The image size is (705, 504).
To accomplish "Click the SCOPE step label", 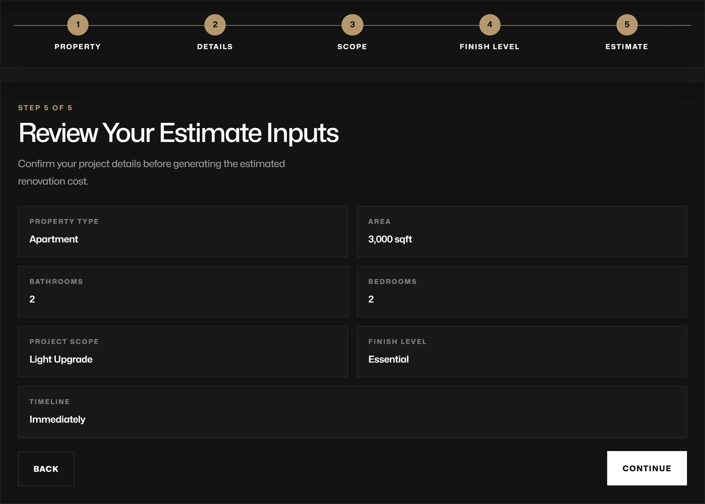I will coord(352,47).
